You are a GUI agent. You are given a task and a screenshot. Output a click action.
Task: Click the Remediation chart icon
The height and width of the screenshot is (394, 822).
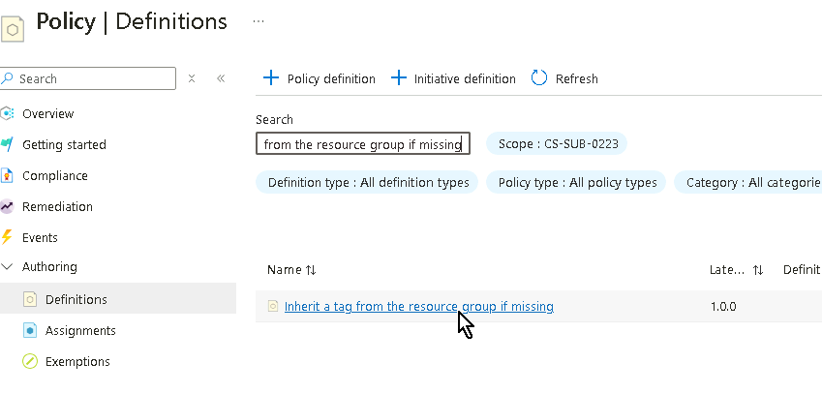point(8,206)
